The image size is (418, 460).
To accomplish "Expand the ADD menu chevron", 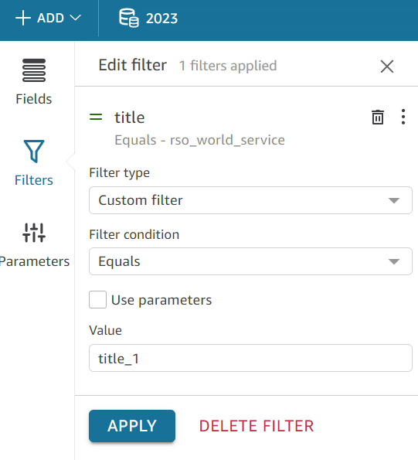I will (76, 19).
